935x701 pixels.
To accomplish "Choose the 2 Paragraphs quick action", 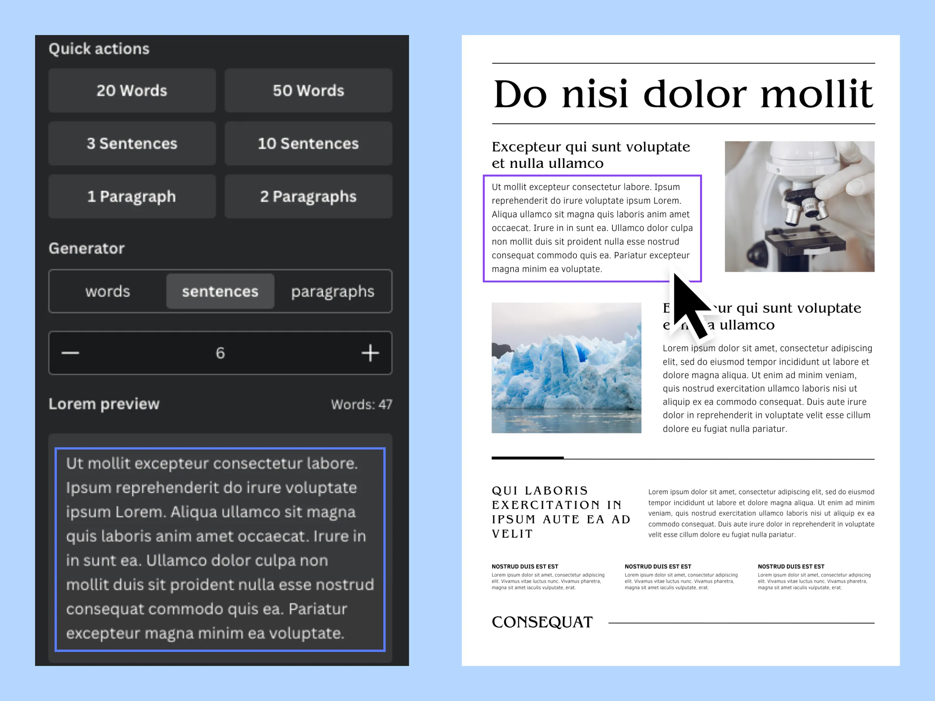I will (308, 197).
